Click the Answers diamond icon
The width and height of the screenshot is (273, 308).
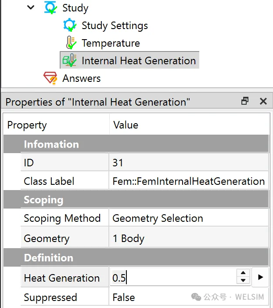[50, 78]
